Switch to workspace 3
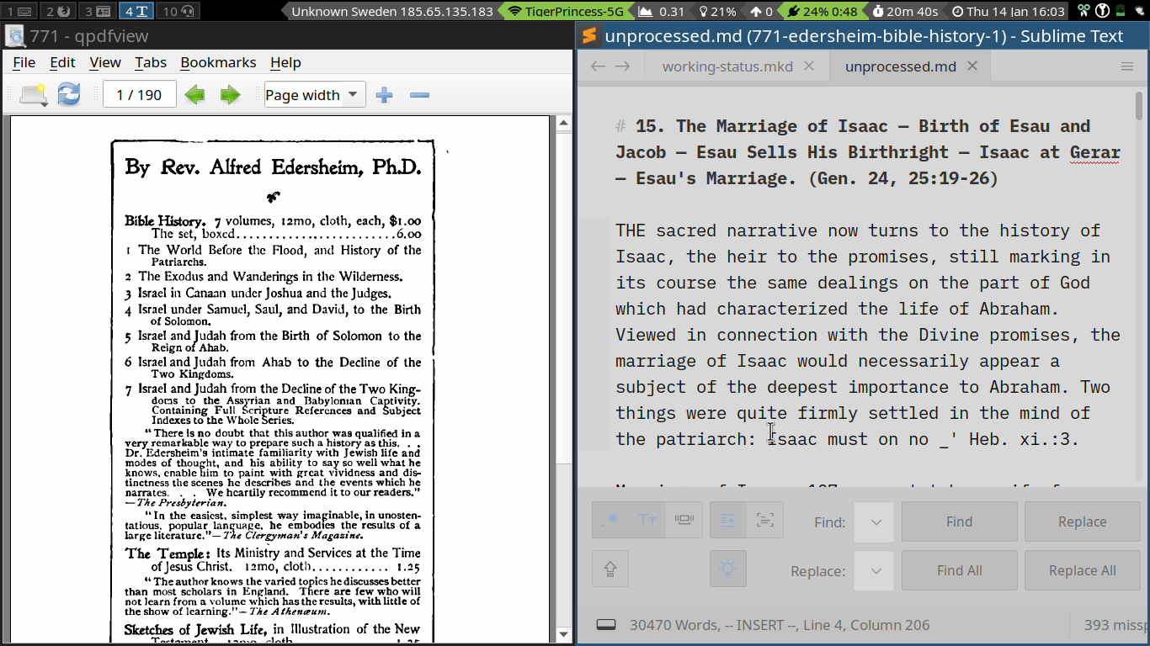Image resolution: width=1150 pixels, height=646 pixels. [x=97, y=11]
